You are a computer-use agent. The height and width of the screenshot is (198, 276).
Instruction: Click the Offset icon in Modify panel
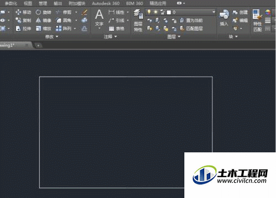click(84, 29)
